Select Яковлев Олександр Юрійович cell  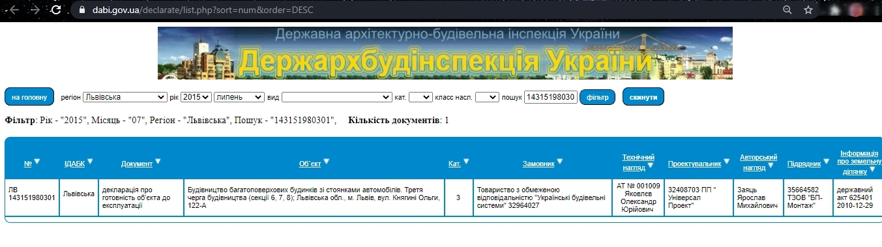(x=638, y=197)
